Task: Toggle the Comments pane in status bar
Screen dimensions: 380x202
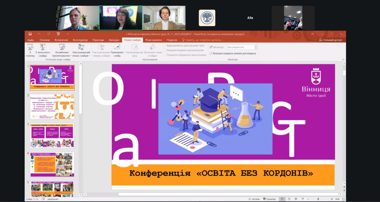Action: pyautogui.click(x=269, y=199)
